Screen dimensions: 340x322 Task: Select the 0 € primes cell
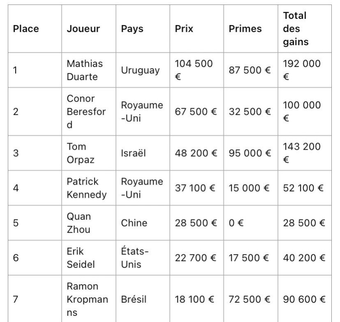236,223
